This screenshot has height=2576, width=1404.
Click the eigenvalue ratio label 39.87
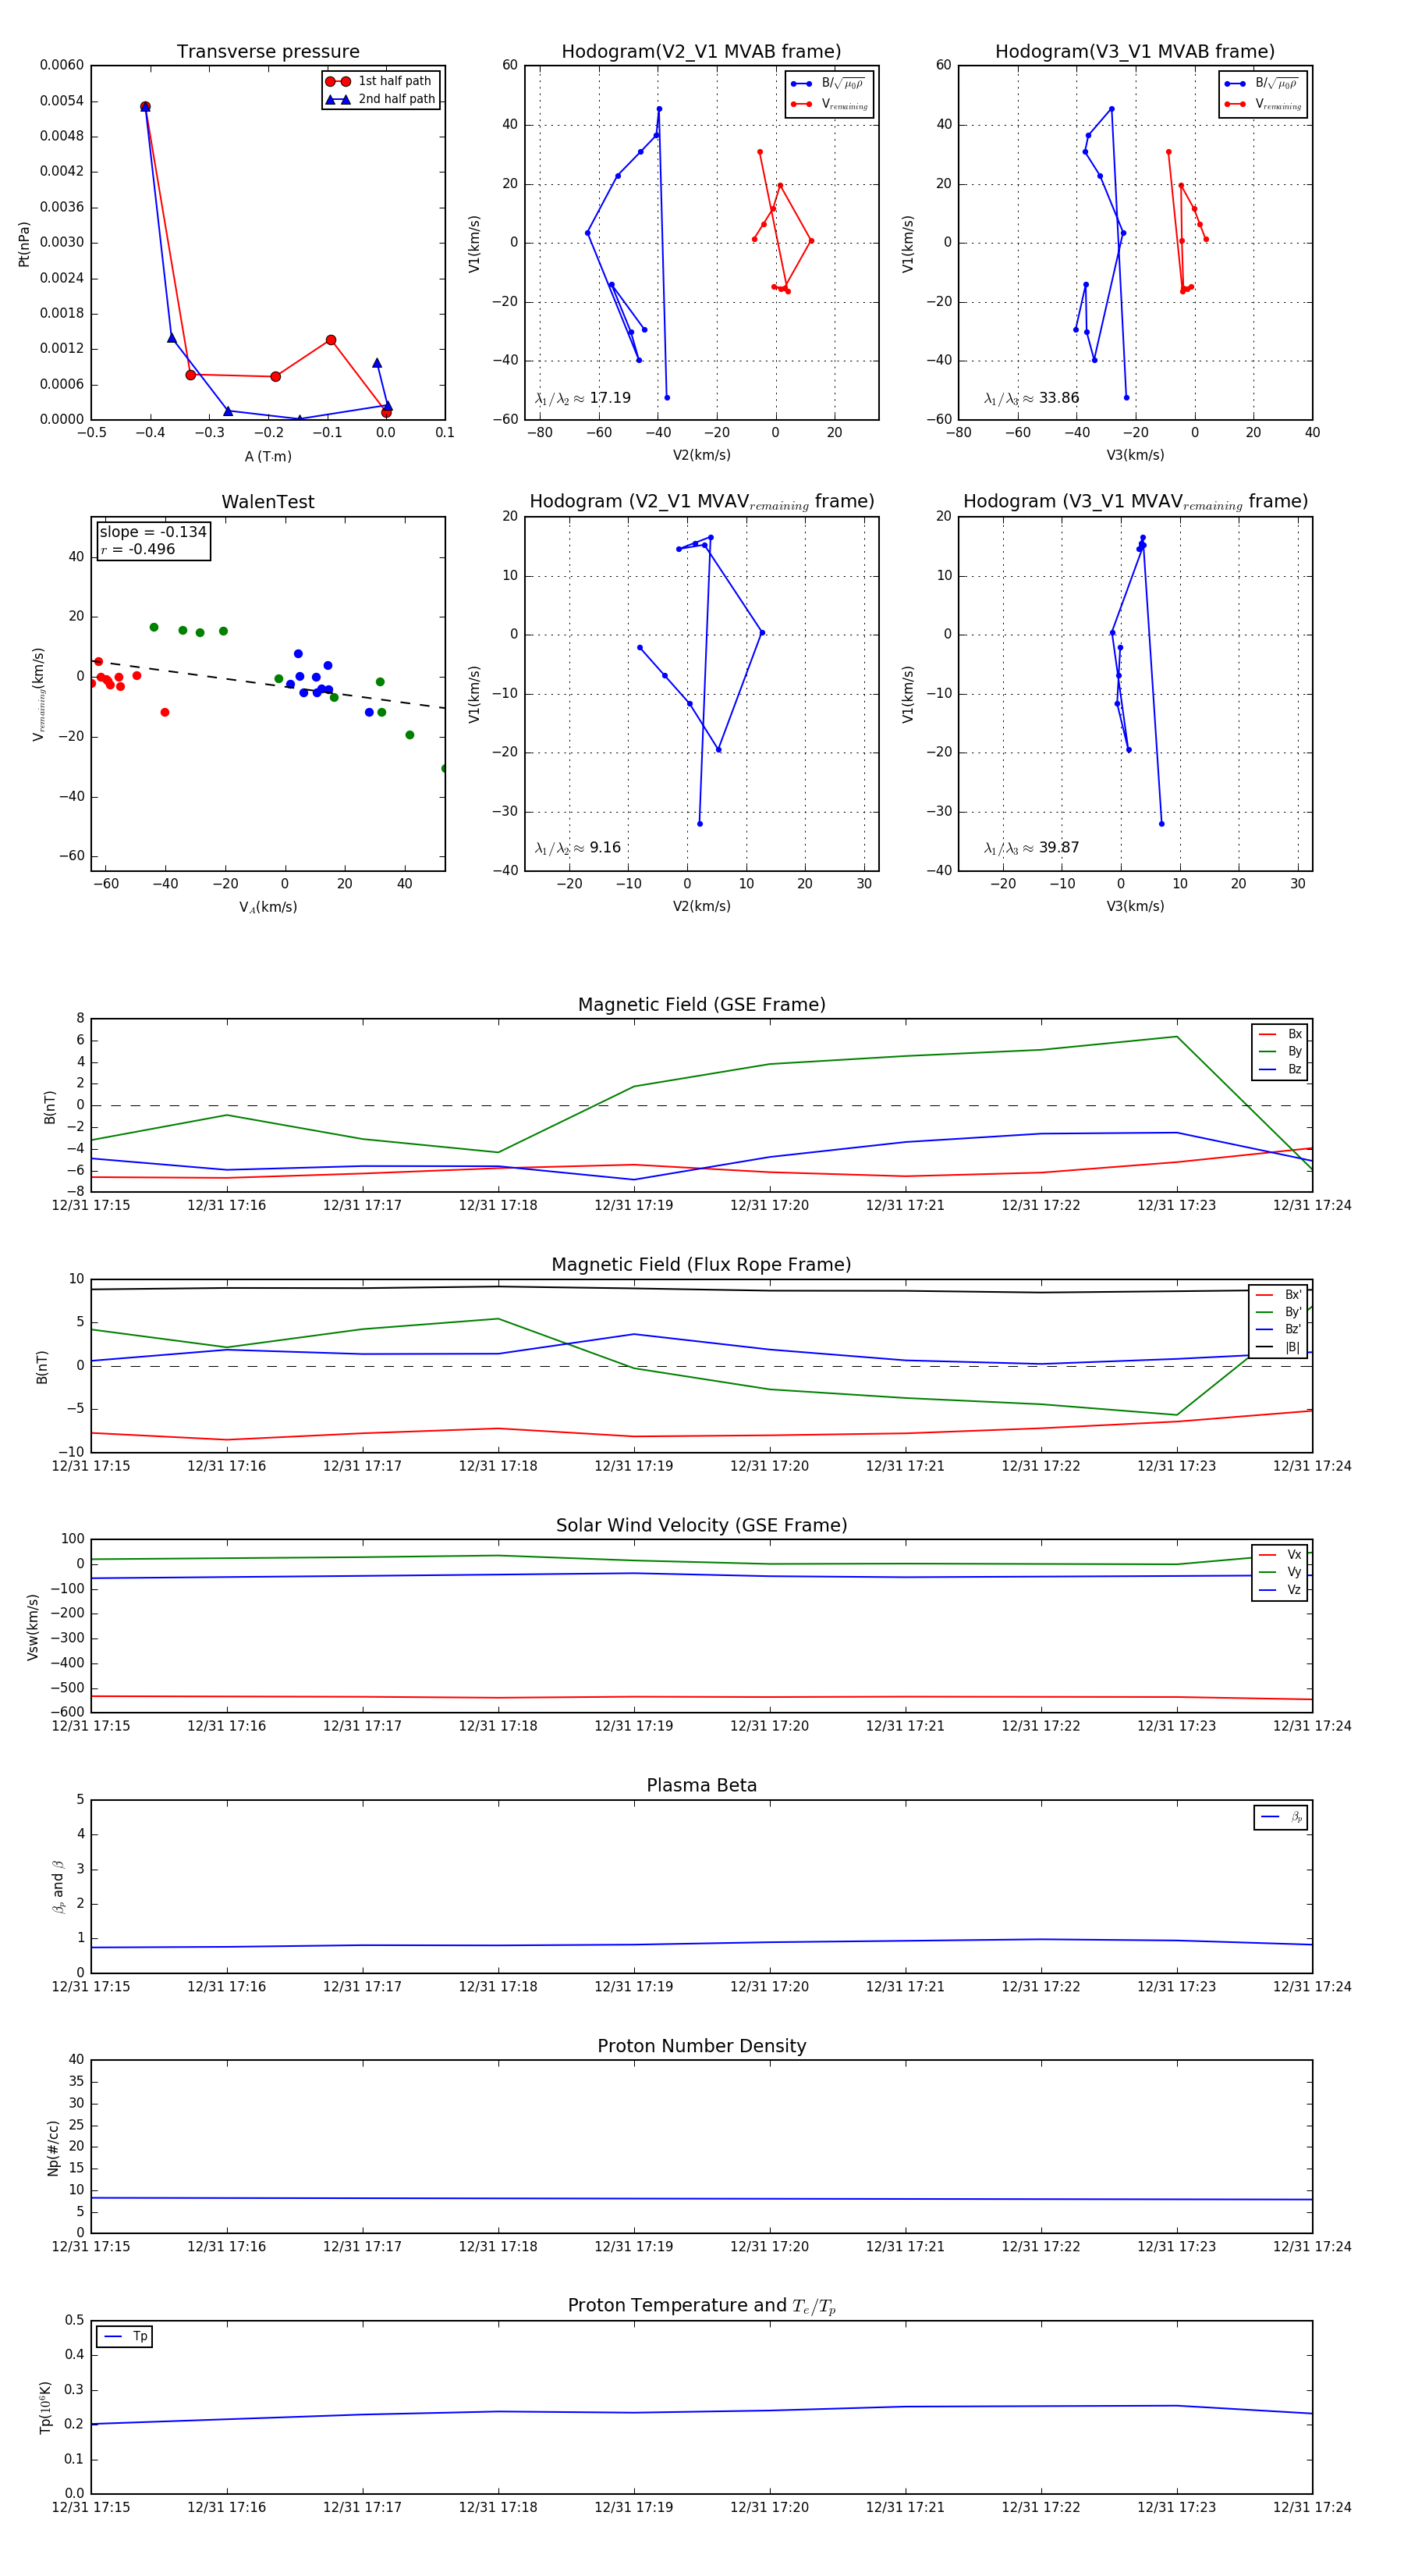[1031, 848]
